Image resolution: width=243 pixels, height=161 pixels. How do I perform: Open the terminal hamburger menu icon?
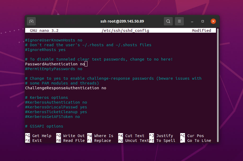pyautogui.click(x=179, y=21)
